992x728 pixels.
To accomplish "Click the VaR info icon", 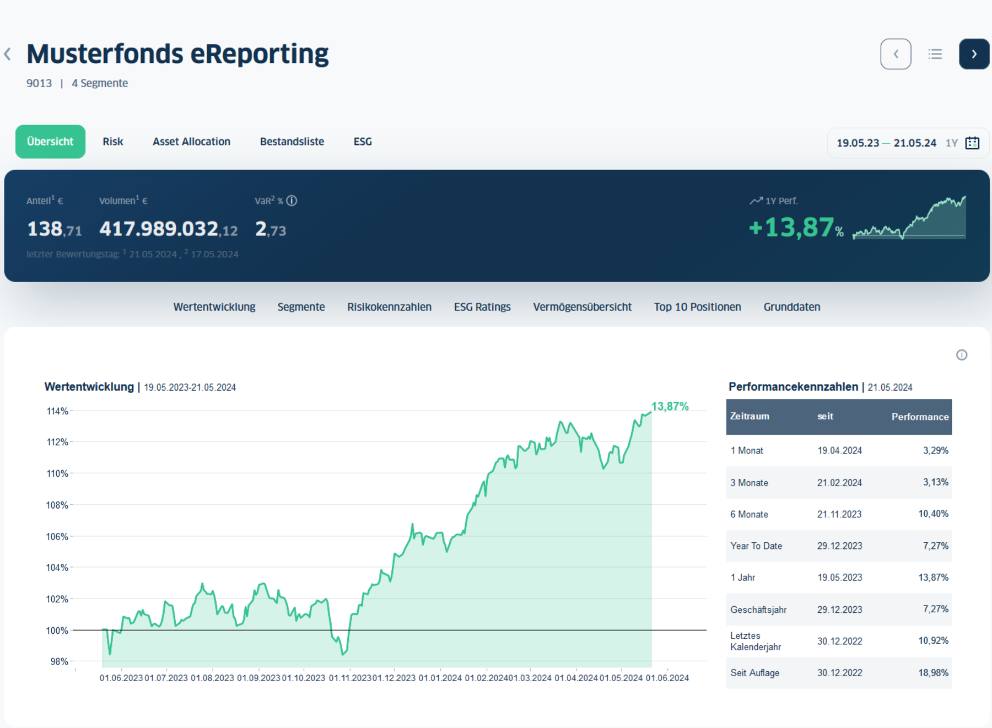I will pos(292,201).
